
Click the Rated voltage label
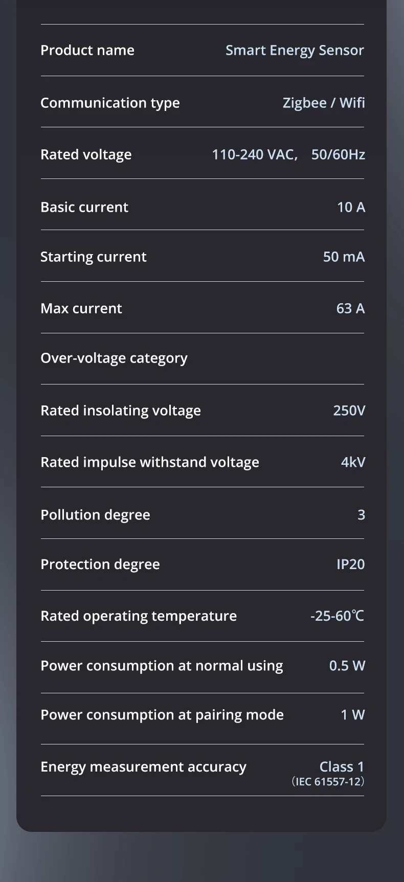pos(86,155)
